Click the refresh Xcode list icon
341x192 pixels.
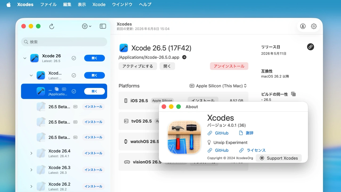52,26
